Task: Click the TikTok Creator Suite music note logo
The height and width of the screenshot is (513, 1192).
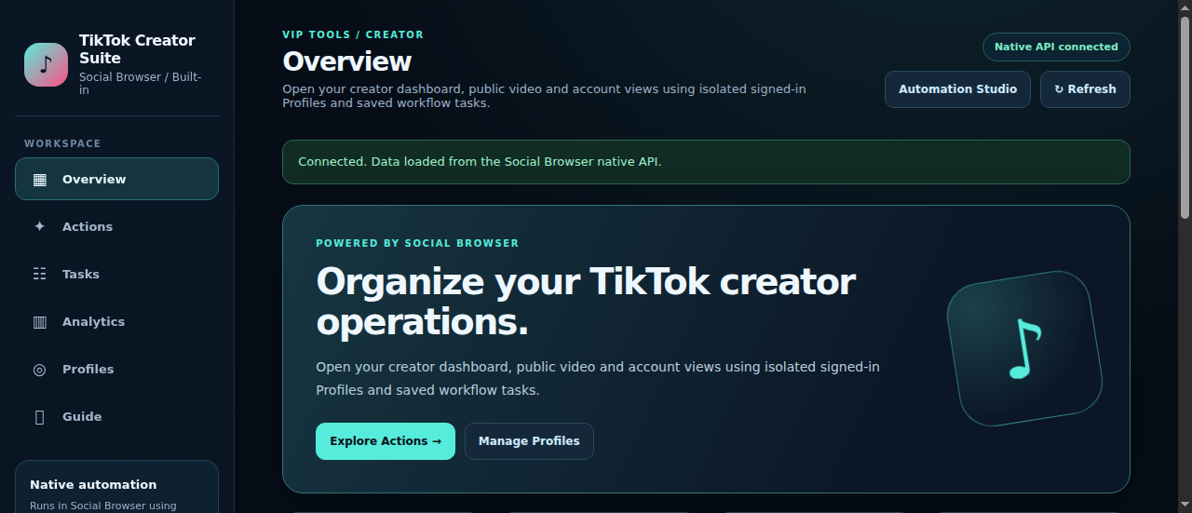Action: 47,64
